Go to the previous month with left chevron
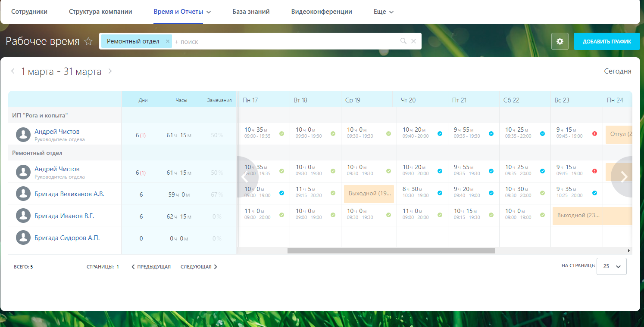 (x=13, y=71)
